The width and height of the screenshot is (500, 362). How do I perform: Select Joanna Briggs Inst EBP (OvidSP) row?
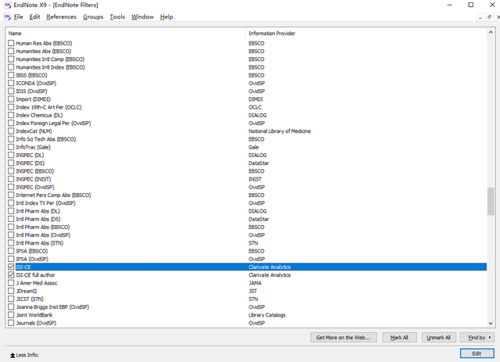pos(247,307)
